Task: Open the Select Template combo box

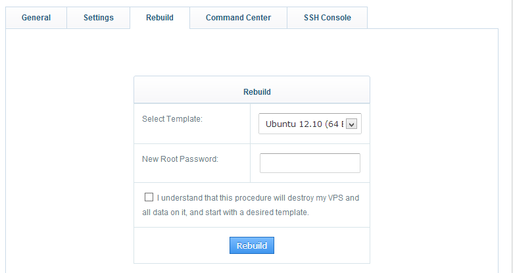Action: coord(310,124)
